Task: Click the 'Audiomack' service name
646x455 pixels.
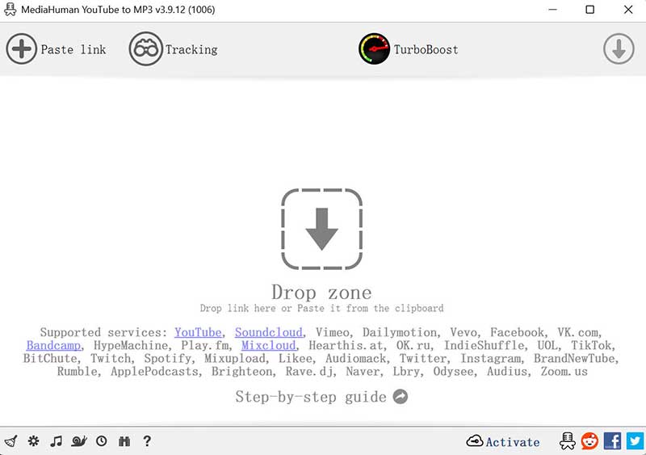Action: coord(355,359)
